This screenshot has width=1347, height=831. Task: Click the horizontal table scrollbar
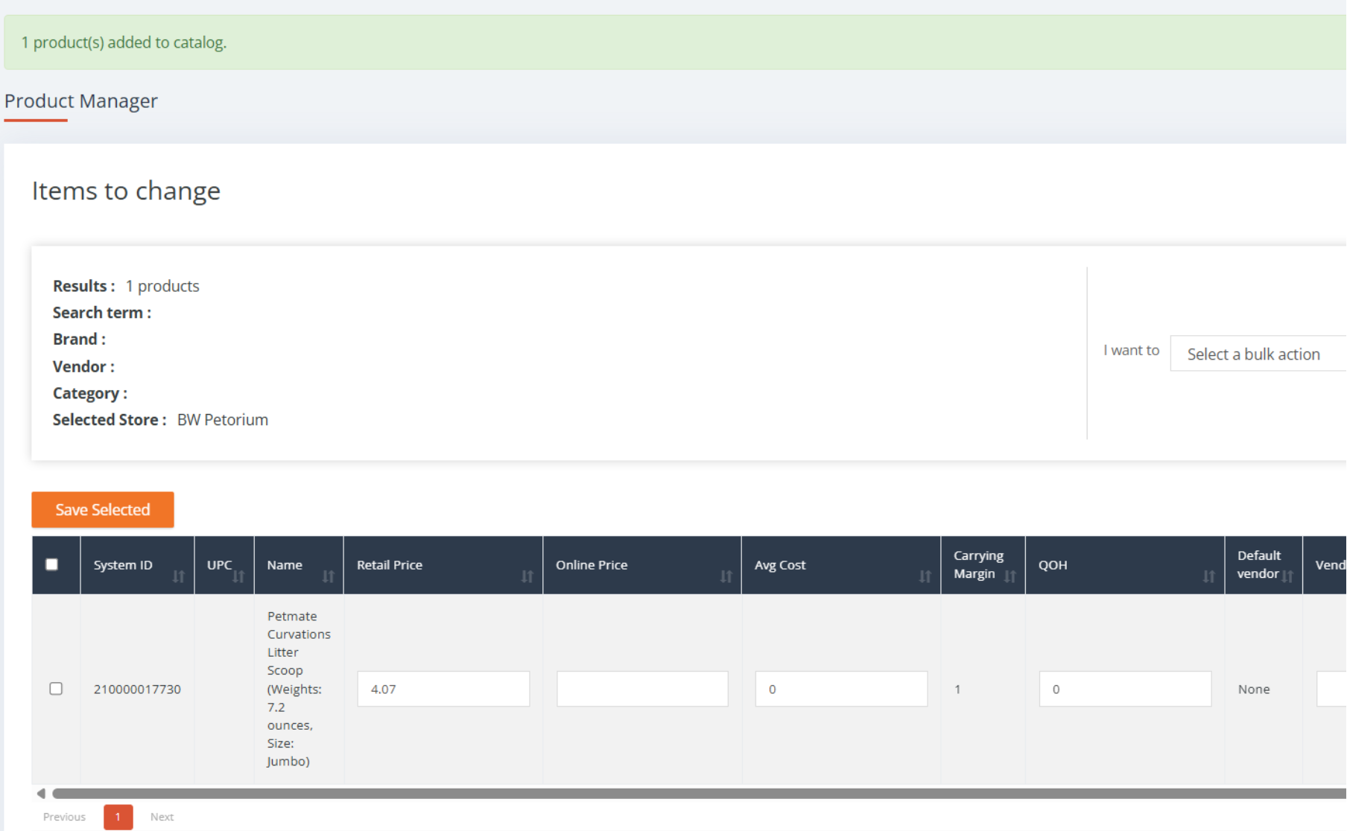699,794
